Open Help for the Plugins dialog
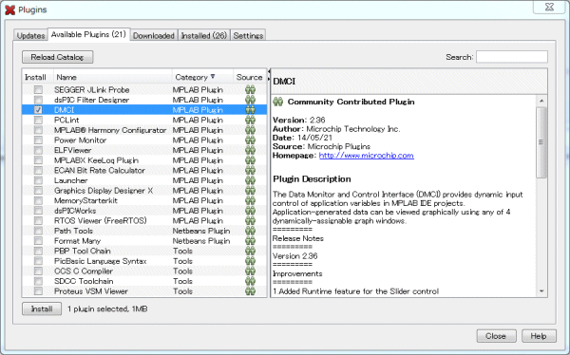This screenshot has height=355, width=570. tap(539, 336)
